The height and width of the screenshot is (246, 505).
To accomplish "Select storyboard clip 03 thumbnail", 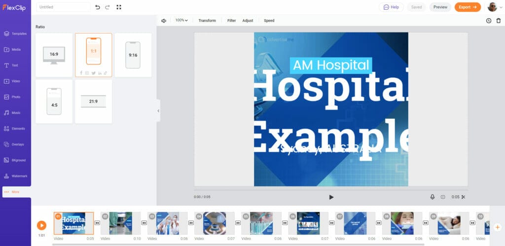I will 168,223.
